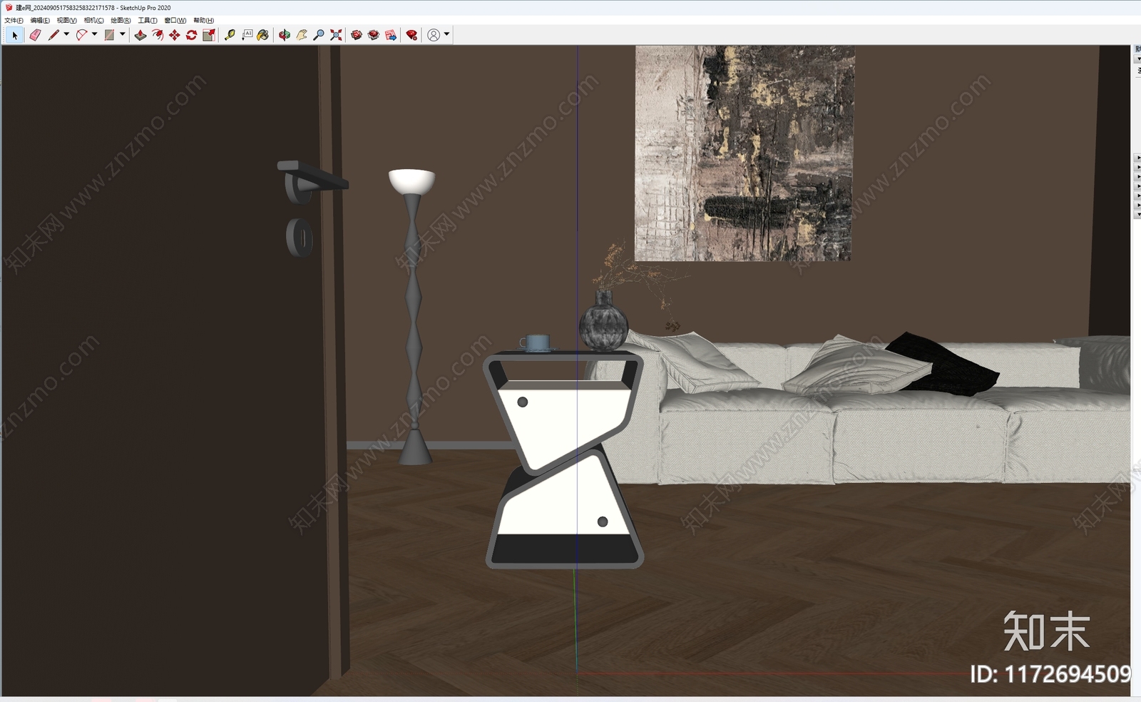
Task: Open the account dropdown arrow
Action: pyautogui.click(x=446, y=34)
